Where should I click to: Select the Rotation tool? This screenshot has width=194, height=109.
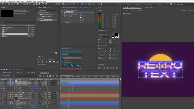[x=15, y=4]
